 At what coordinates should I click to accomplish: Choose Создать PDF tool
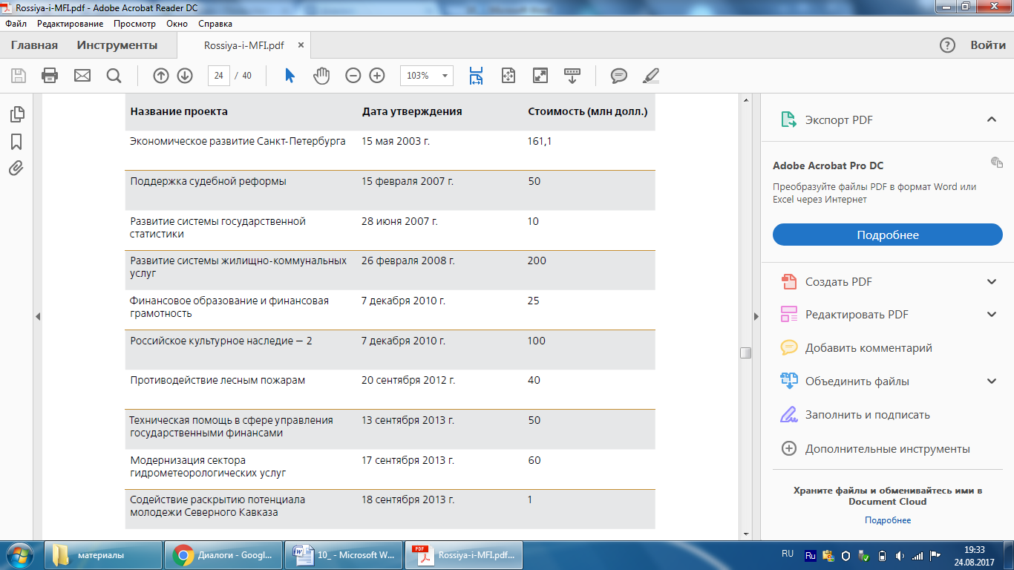coord(839,282)
